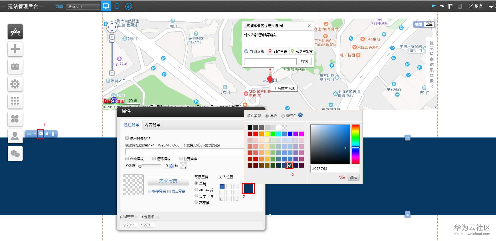
Task: Click the bar chart icon in top bar
Action: (460, 6)
